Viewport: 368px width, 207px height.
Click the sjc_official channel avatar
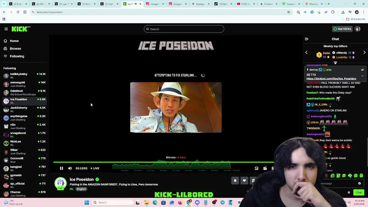pyautogui.click(x=6, y=185)
